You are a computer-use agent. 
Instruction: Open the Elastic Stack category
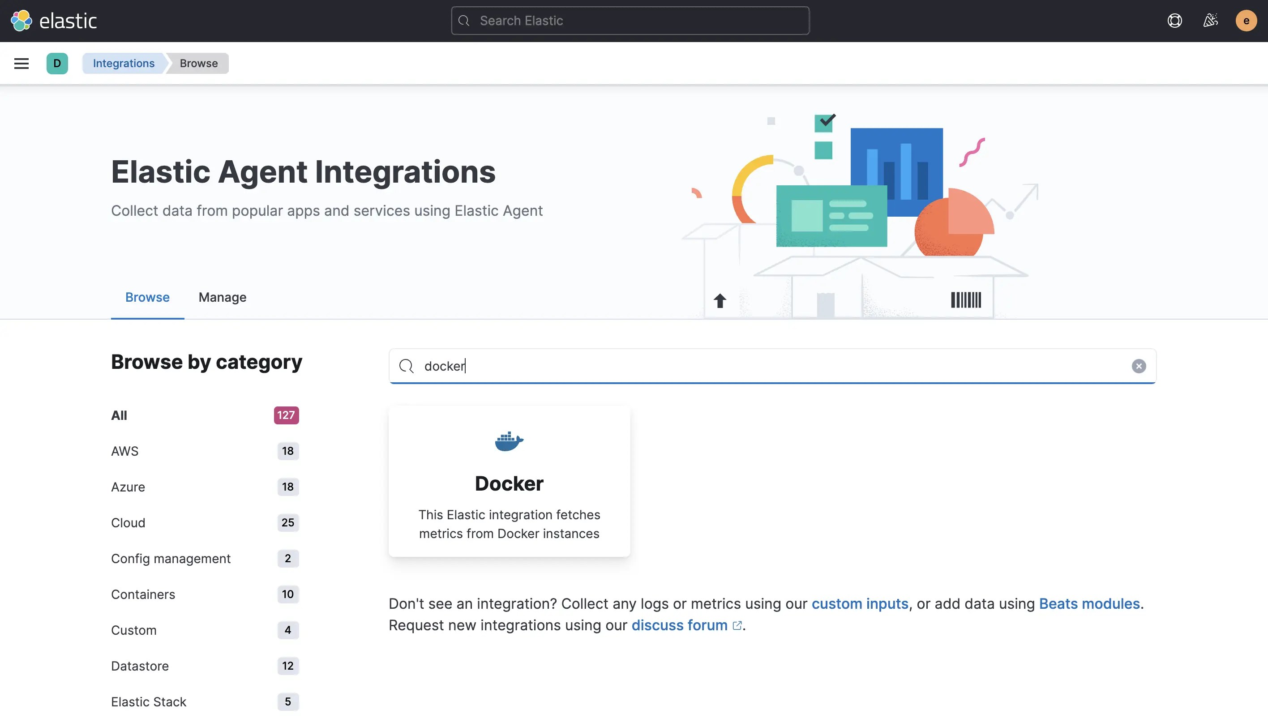pyautogui.click(x=148, y=701)
